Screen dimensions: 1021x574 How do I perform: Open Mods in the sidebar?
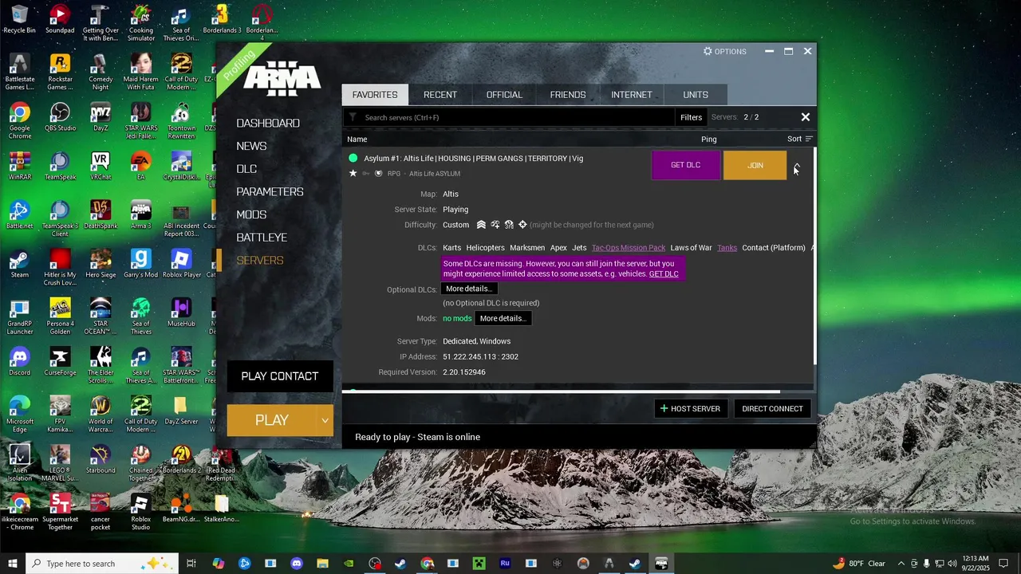click(251, 214)
